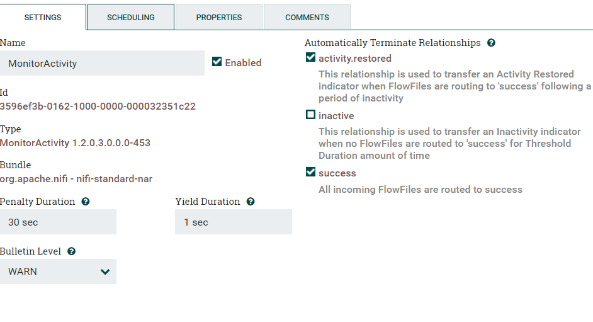Click help icon for Automatically Terminate Relationships

[x=491, y=43]
